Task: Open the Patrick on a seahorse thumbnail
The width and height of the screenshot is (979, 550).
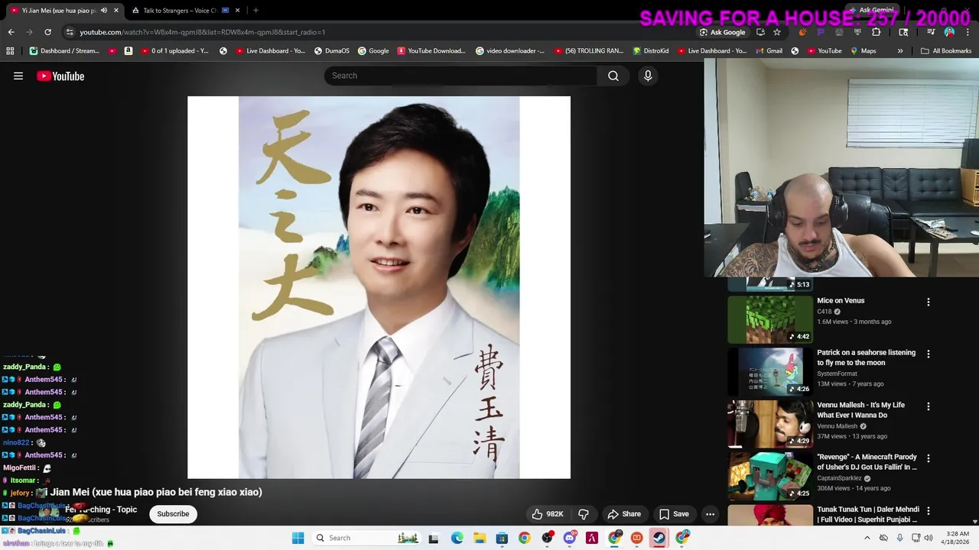Action: click(x=770, y=371)
